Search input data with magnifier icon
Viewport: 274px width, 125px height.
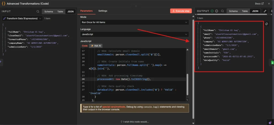coord(38,11)
